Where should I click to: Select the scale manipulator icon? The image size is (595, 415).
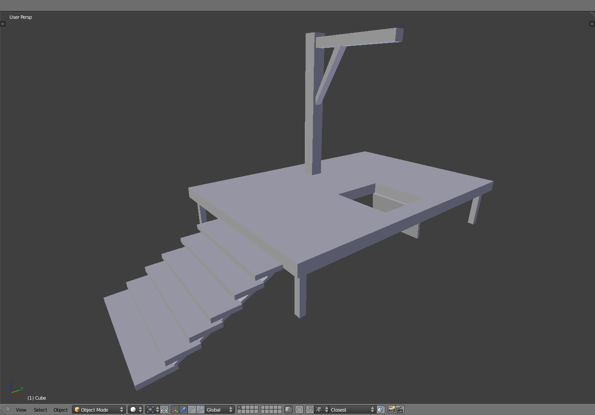[200, 409]
